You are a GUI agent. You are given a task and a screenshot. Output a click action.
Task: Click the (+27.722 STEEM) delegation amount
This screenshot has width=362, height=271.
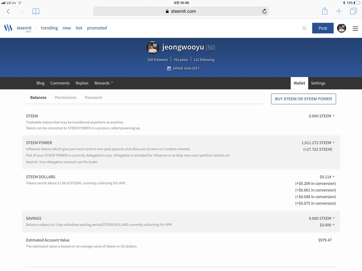(318, 149)
